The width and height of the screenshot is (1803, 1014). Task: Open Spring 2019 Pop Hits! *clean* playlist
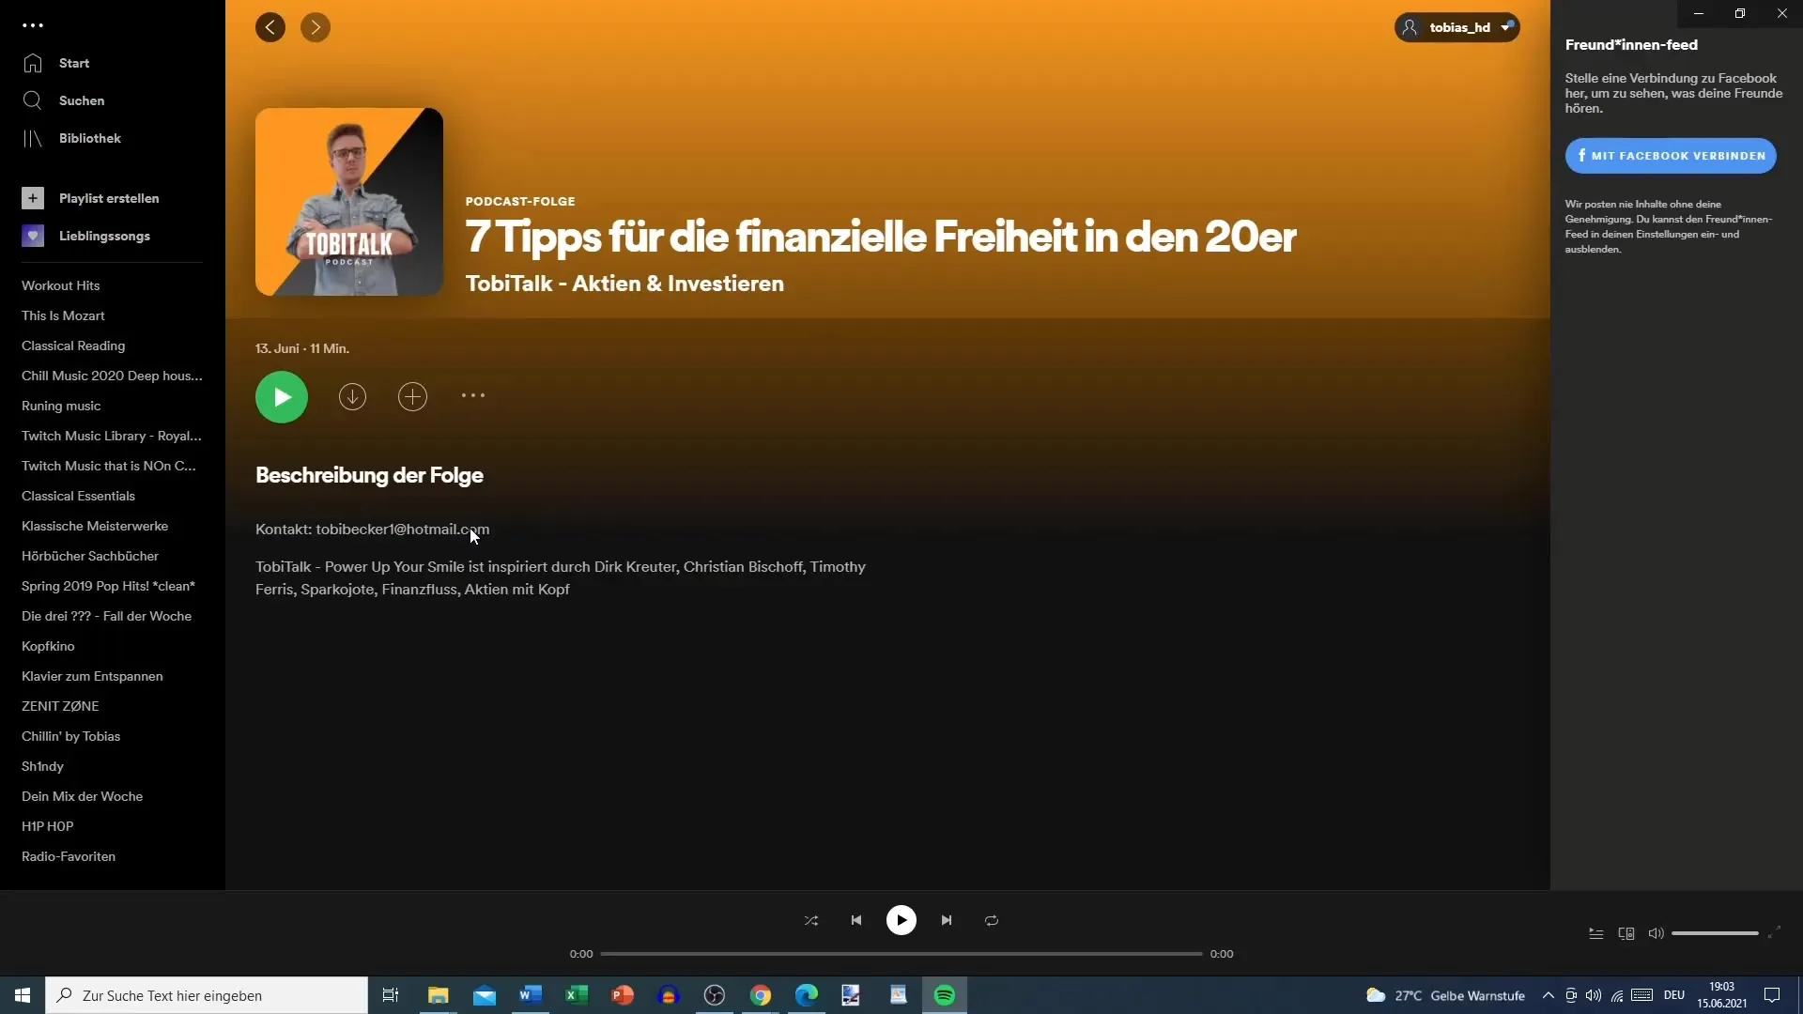click(108, 586)
